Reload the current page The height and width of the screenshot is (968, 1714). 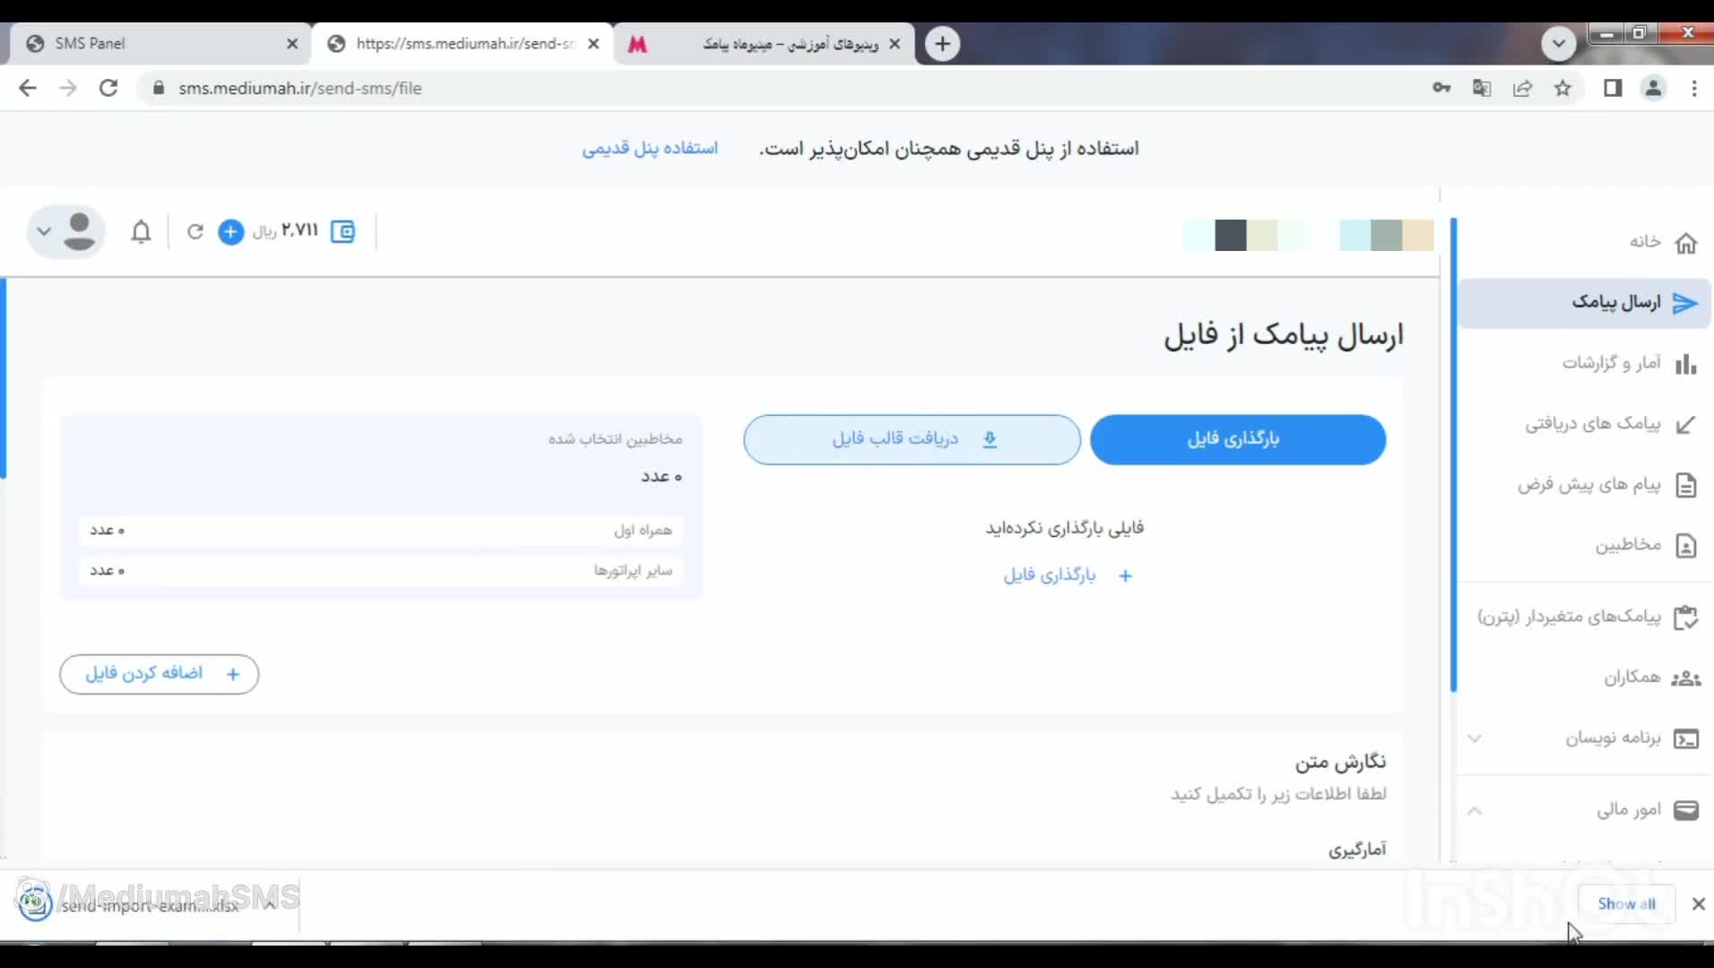tap(108, 88)
